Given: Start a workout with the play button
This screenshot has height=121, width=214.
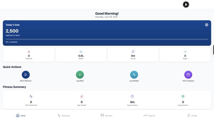Looking at the screenshot, I should click(26, 75).
